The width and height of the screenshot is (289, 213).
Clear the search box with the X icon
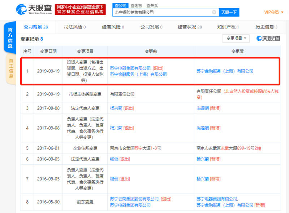point(214,12)
